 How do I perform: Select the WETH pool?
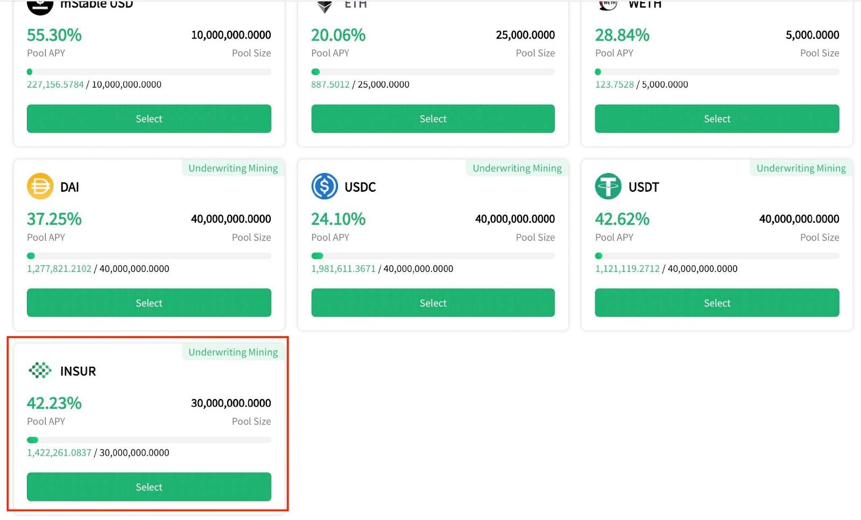[x=717, y=119]
